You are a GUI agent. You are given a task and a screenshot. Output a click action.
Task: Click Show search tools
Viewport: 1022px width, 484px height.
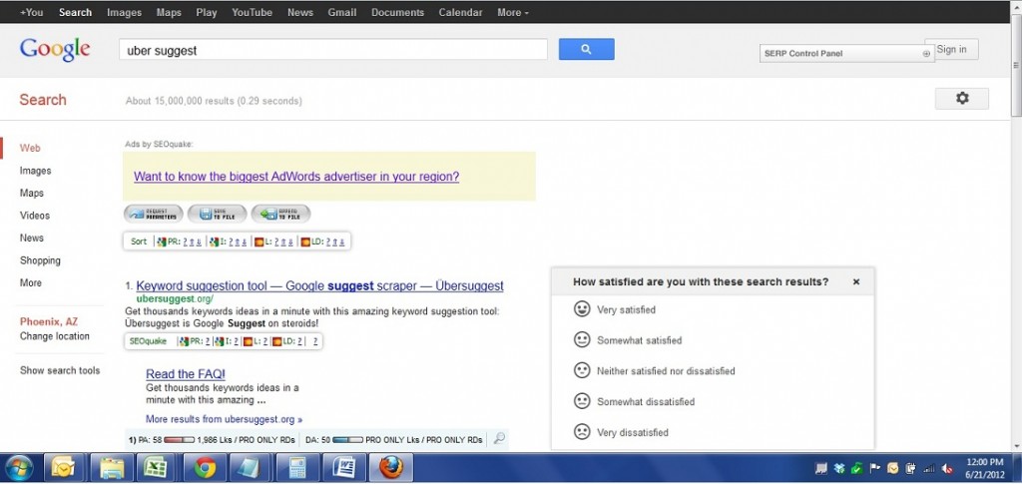[x=60, y=370]
